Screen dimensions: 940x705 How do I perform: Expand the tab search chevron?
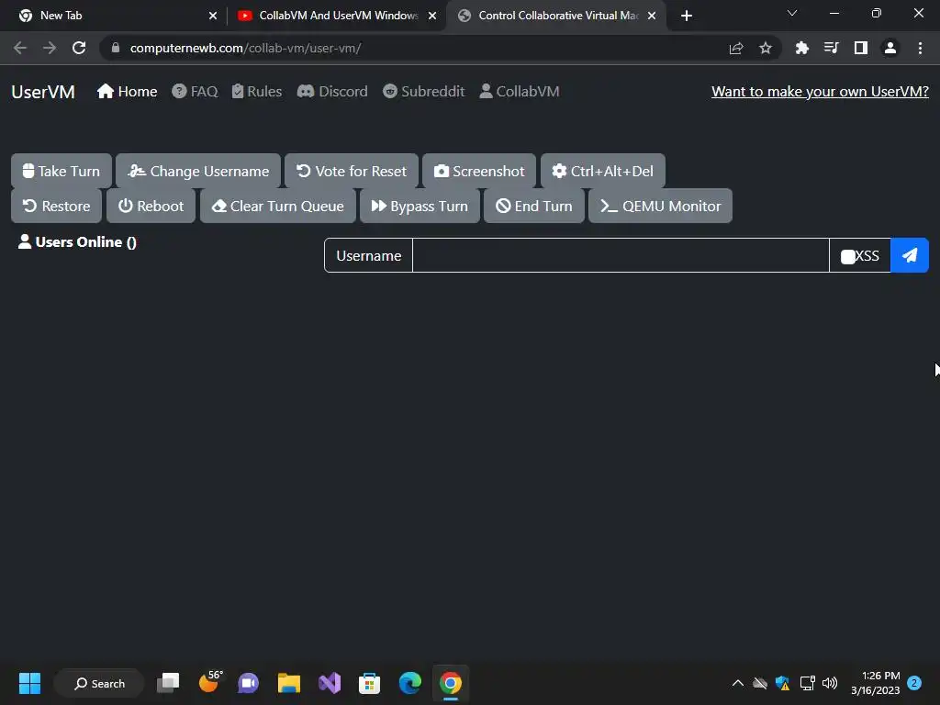coord(792,13)
